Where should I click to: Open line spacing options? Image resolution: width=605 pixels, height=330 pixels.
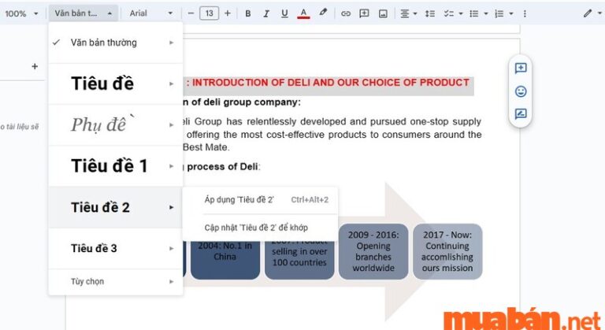coord(430,13)
